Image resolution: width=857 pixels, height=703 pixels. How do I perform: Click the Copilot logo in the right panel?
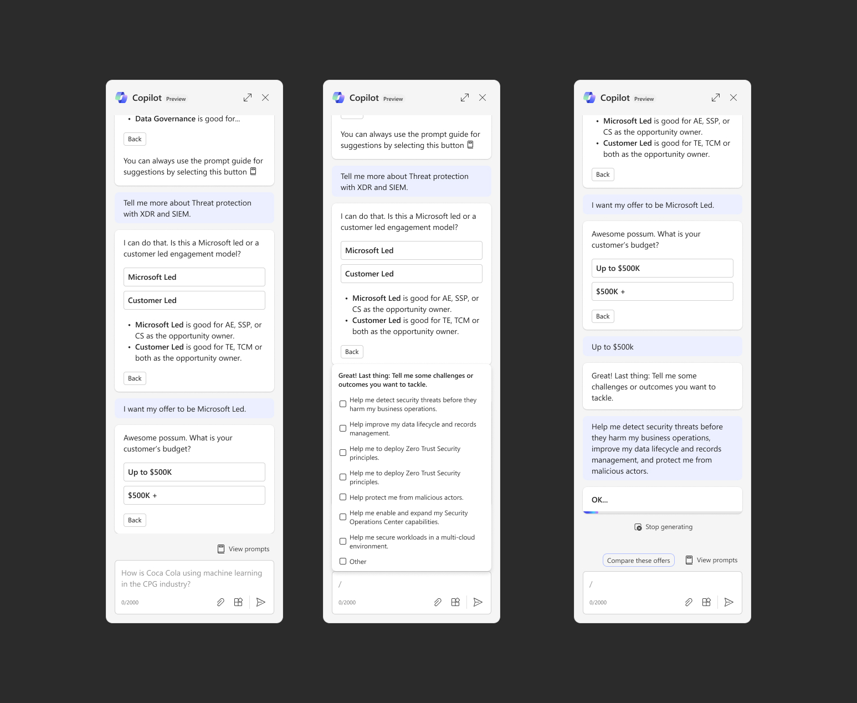click(x=589, y=98)
